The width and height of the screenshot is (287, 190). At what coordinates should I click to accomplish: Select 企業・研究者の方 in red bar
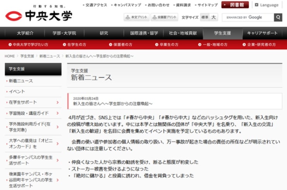tap(259, 45)
